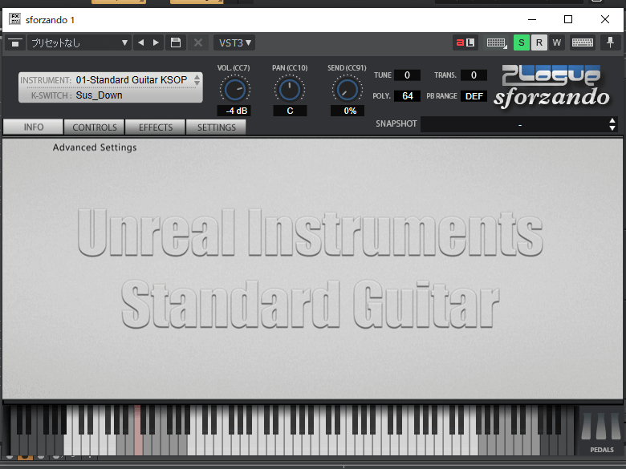Pin the plugin window
The width and height of the screenshot is (626, 469).
pyautogui.click(x=611, y=42)
